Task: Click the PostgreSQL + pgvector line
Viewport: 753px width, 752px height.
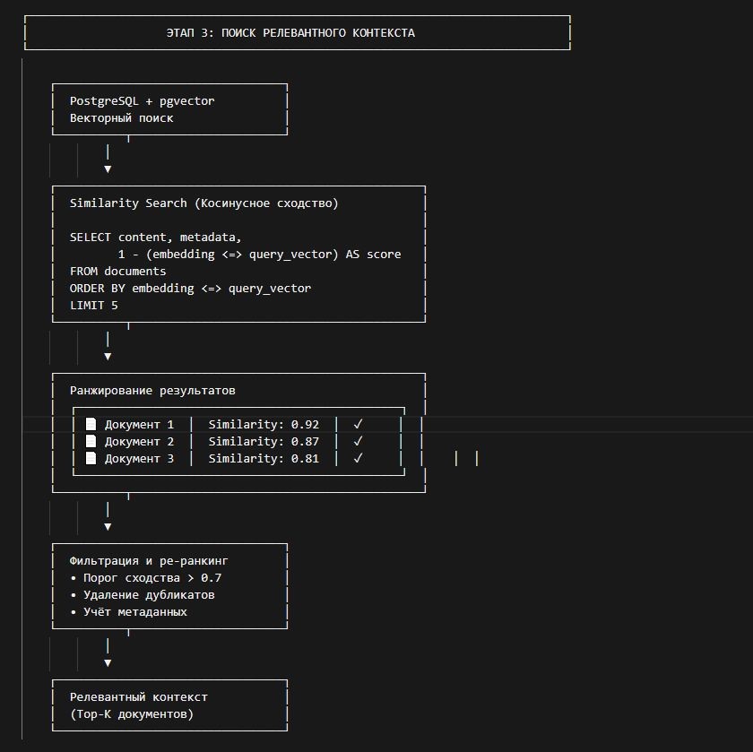Action: (142, 101)
